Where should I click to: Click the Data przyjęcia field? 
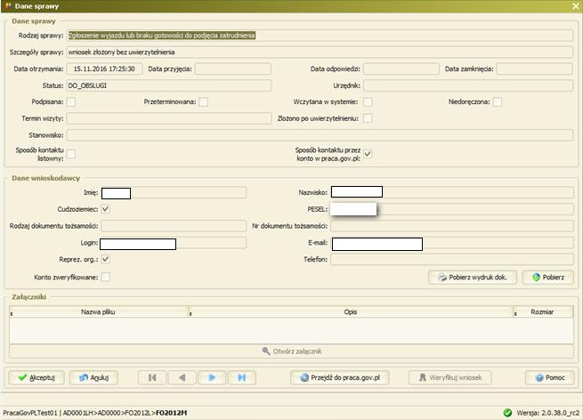click(x=233, y=69)
